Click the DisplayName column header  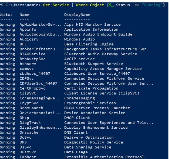(77, 15)
